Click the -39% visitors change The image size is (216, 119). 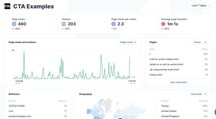tap(66, 29)
